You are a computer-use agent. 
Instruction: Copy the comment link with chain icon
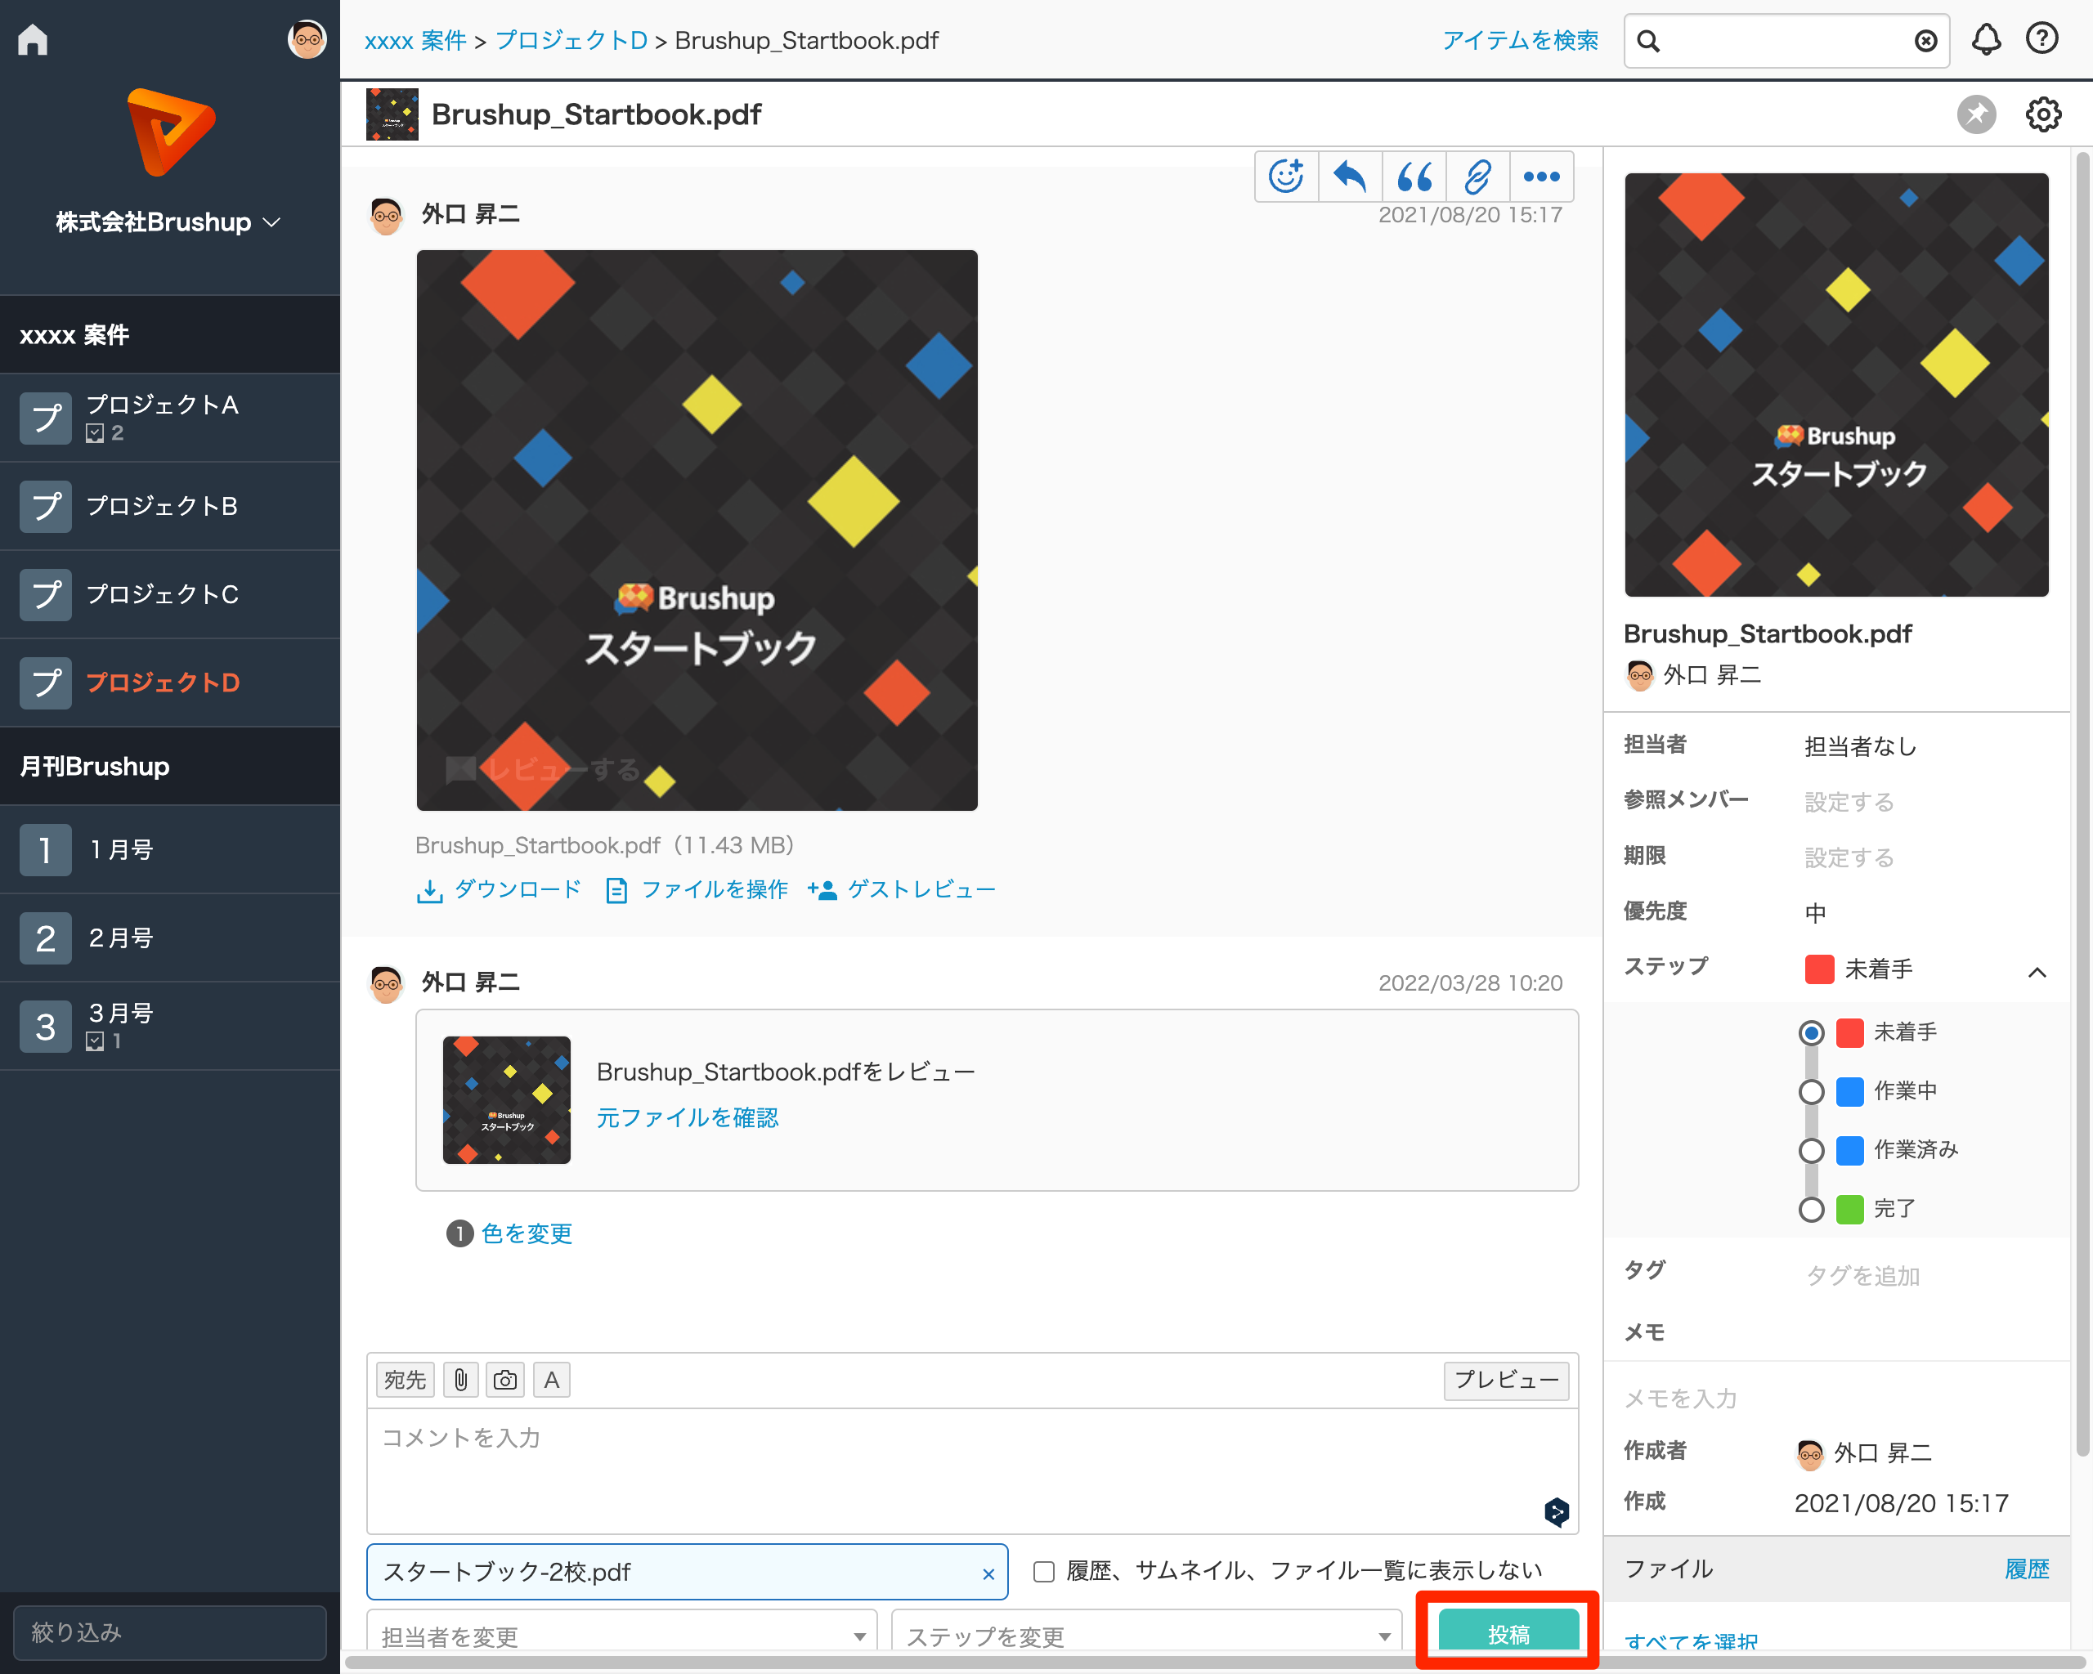tap(1477, 177)
